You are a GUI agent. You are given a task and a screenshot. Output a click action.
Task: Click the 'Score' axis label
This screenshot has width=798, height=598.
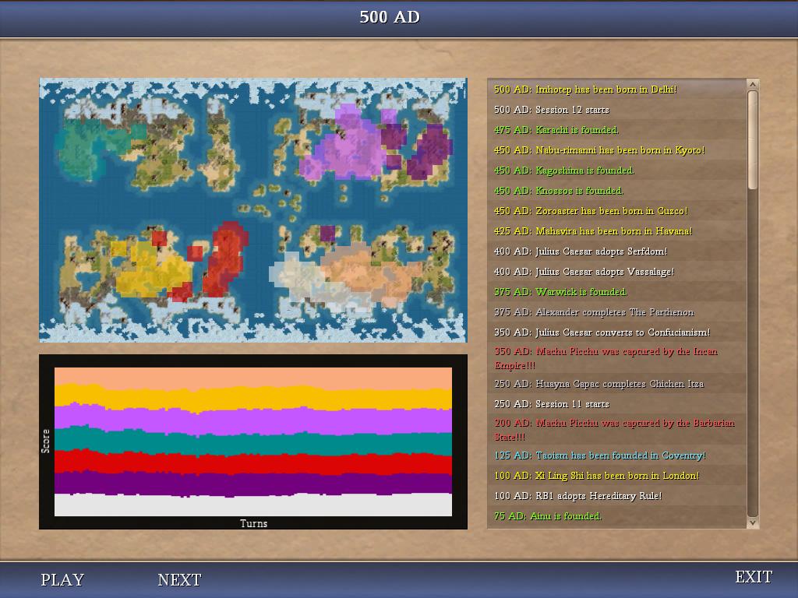tap(46, 441)
